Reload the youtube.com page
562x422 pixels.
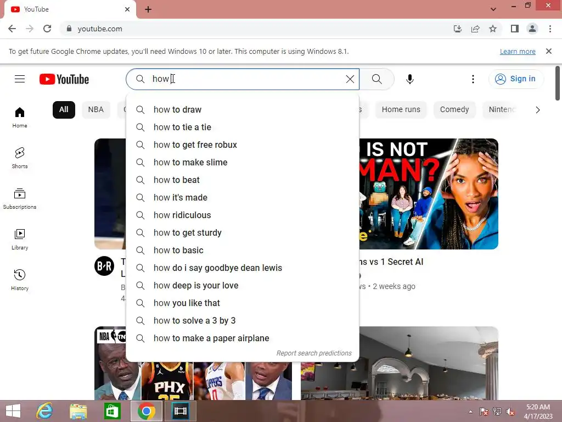(x=47, y=29)
